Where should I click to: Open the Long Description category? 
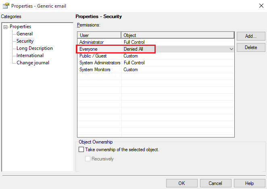[x=34, y=48]
